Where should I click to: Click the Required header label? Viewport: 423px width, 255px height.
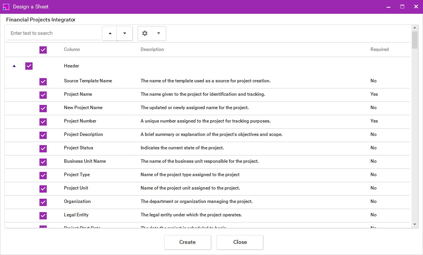pos(380,49)
